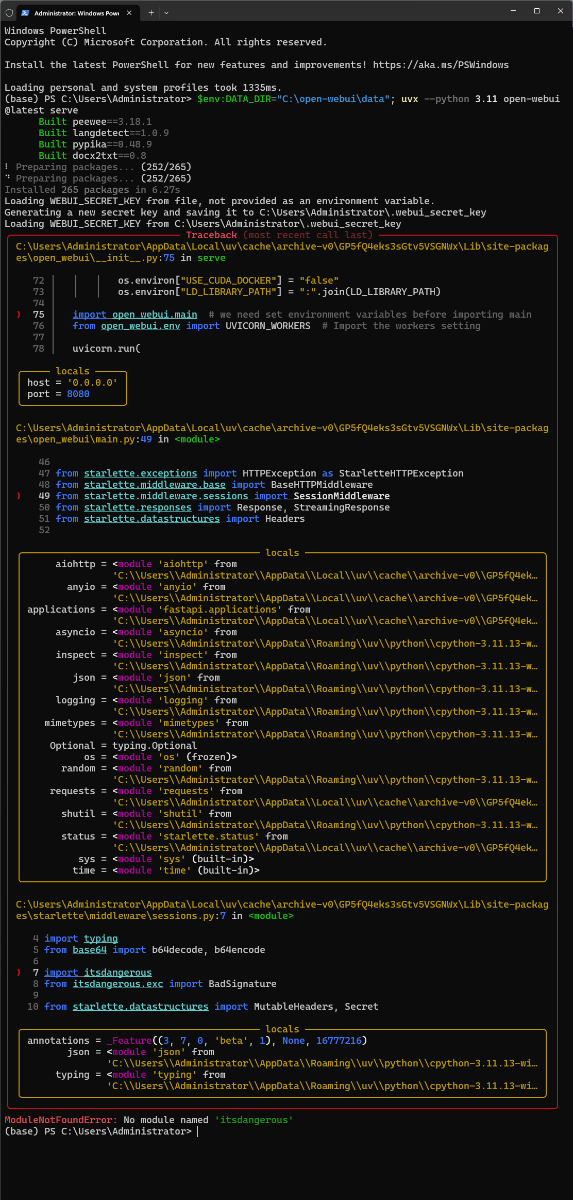Click the itsdangerous import link on line 7

click(117, 973)
